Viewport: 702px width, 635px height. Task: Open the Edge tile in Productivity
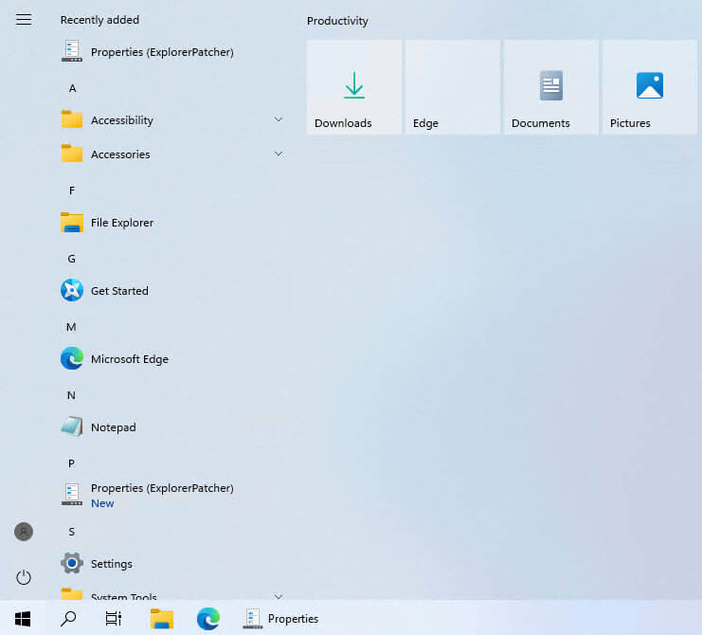point(453,87)
